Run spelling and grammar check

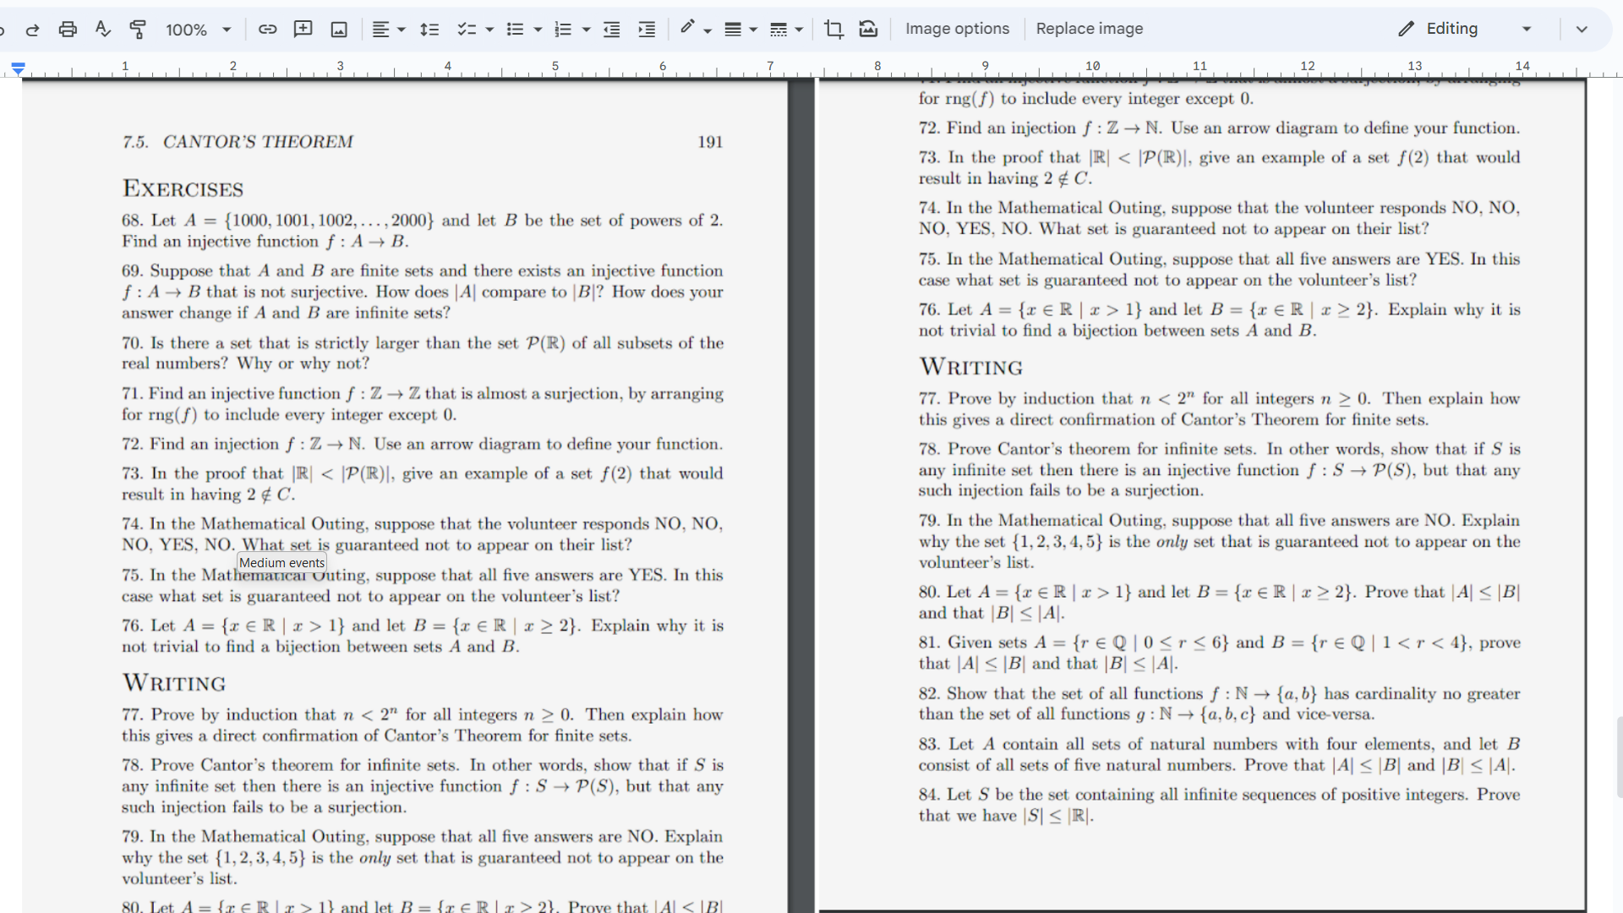[102, 30]
